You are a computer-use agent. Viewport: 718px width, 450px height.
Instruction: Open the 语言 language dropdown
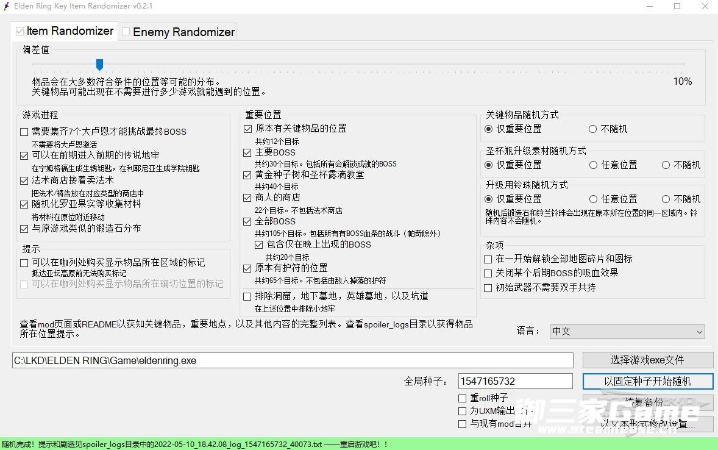(x=627, y=332)
